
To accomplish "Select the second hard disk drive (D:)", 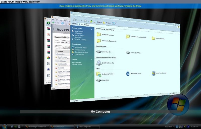I will point(133,53).
